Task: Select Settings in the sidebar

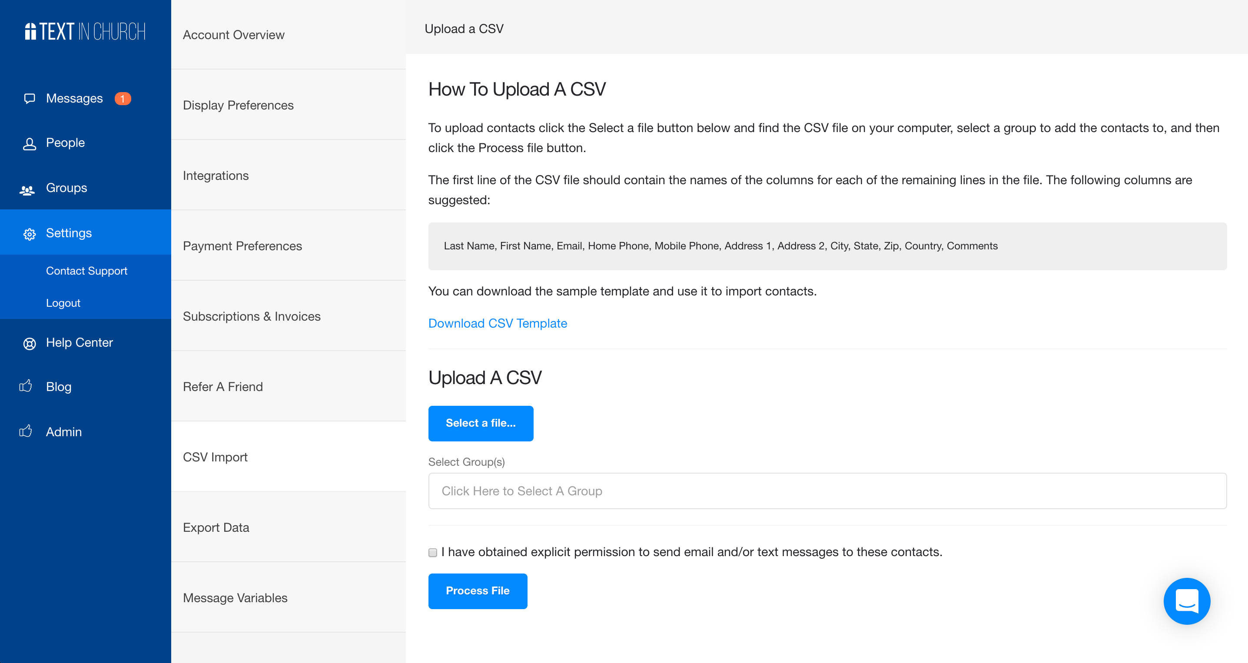Action: (85, 232)
